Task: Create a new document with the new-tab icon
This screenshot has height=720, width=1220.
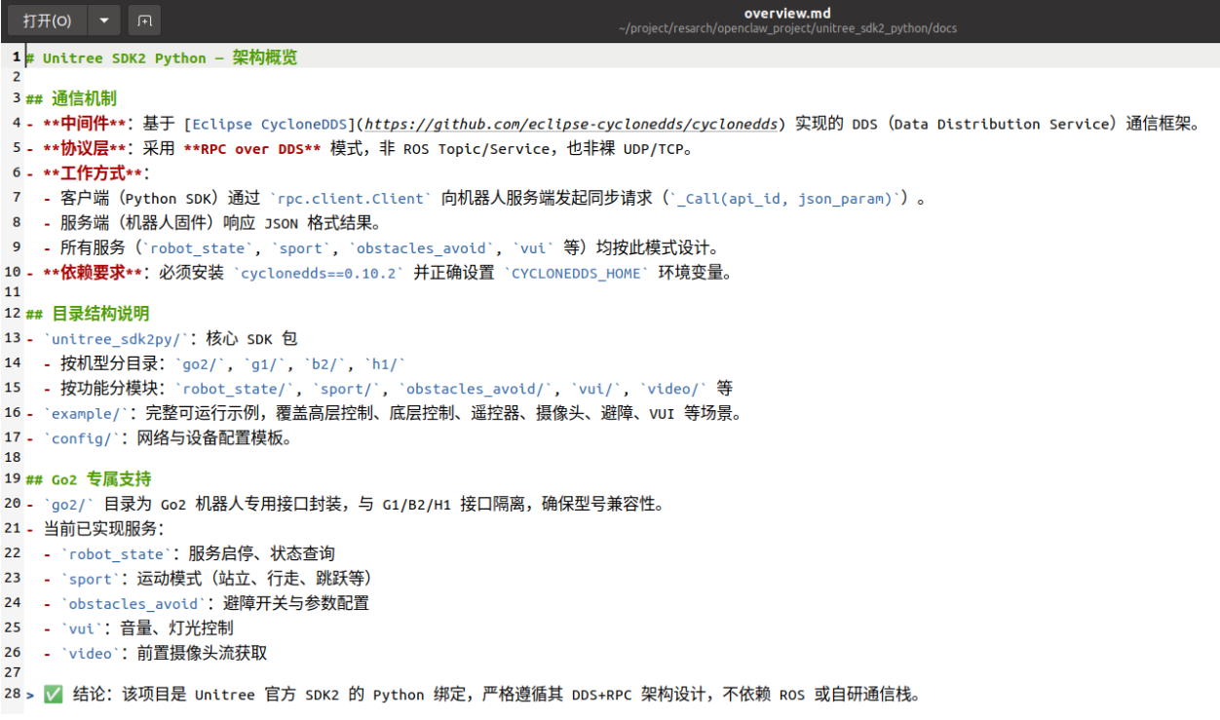Action: point(144,20)
